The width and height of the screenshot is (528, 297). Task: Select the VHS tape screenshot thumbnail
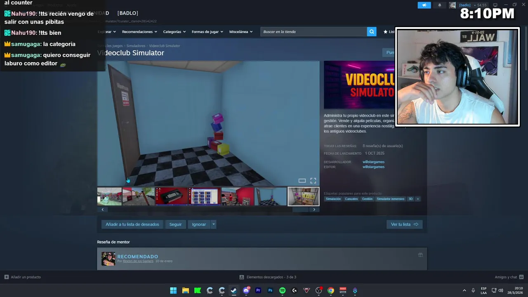pos(172,196)
